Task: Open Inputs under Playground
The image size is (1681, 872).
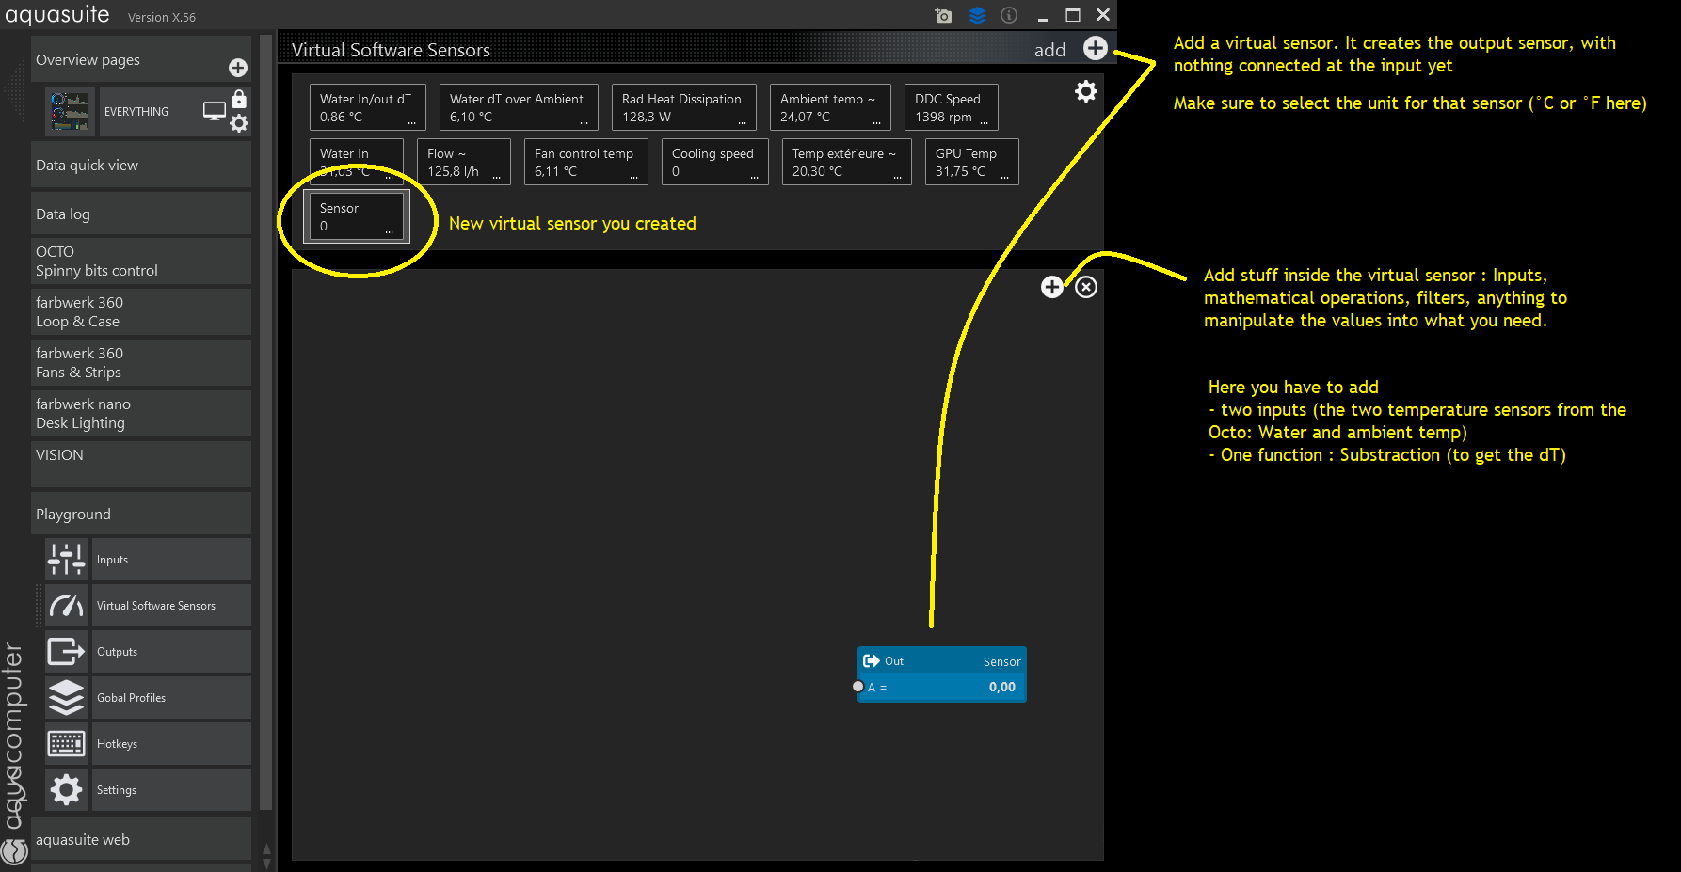Action: pyautogui.click(x=172, y=560)
